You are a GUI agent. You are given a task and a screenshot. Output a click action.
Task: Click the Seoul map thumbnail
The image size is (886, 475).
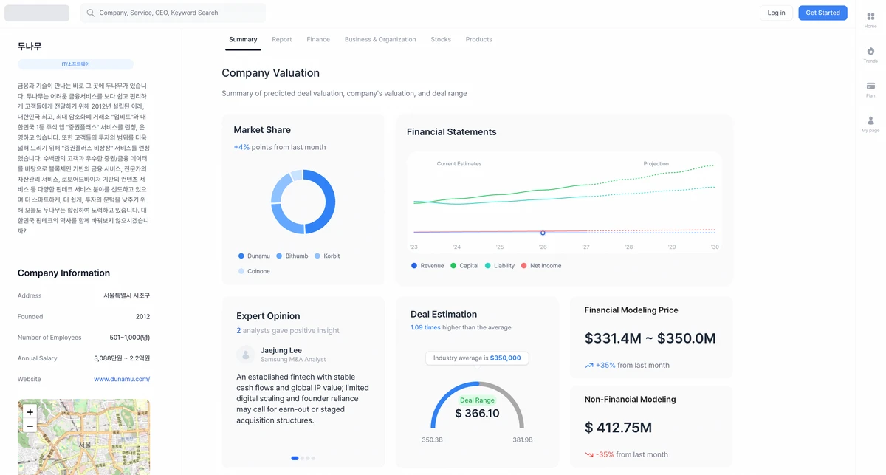point(83,437)
